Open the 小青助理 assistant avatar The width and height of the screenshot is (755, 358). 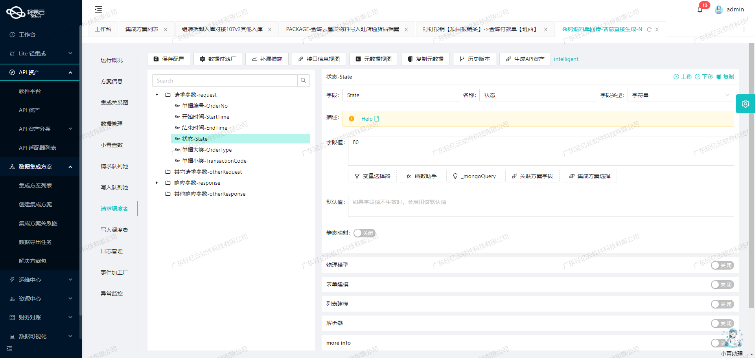[x=732, y=338]
